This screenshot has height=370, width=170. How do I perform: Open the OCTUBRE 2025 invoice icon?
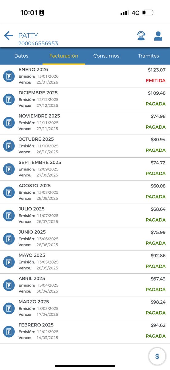click(x=9, y=146)
